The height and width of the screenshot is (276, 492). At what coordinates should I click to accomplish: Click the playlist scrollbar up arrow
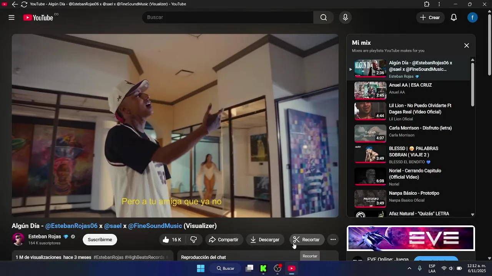(472, 60)
